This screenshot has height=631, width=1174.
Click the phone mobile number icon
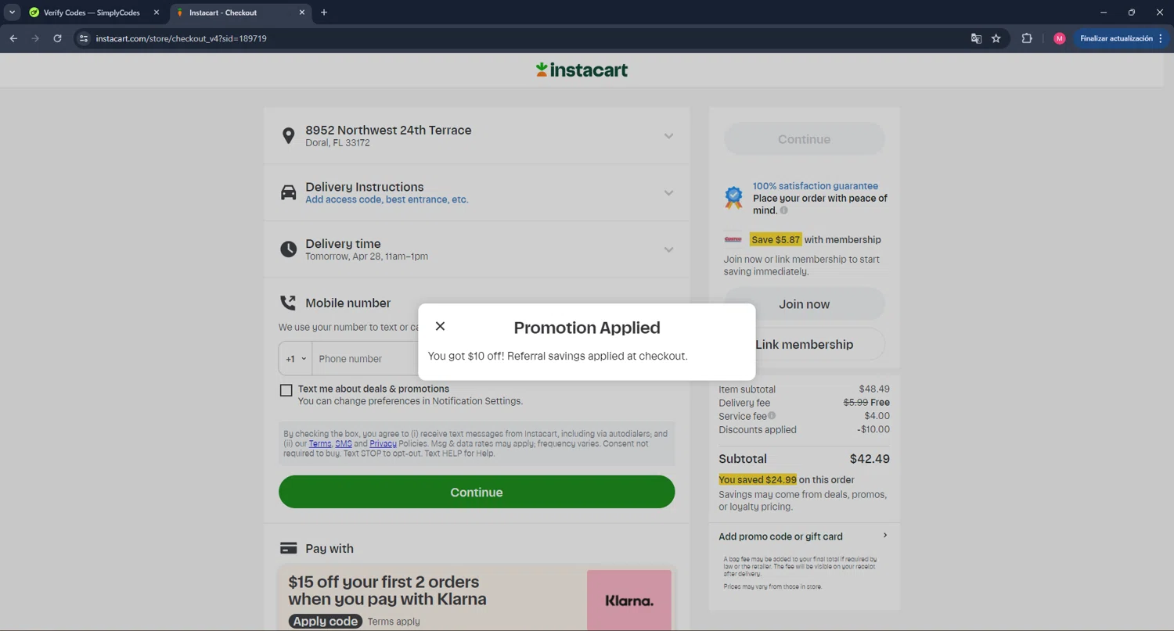click(x=288, y=303)
